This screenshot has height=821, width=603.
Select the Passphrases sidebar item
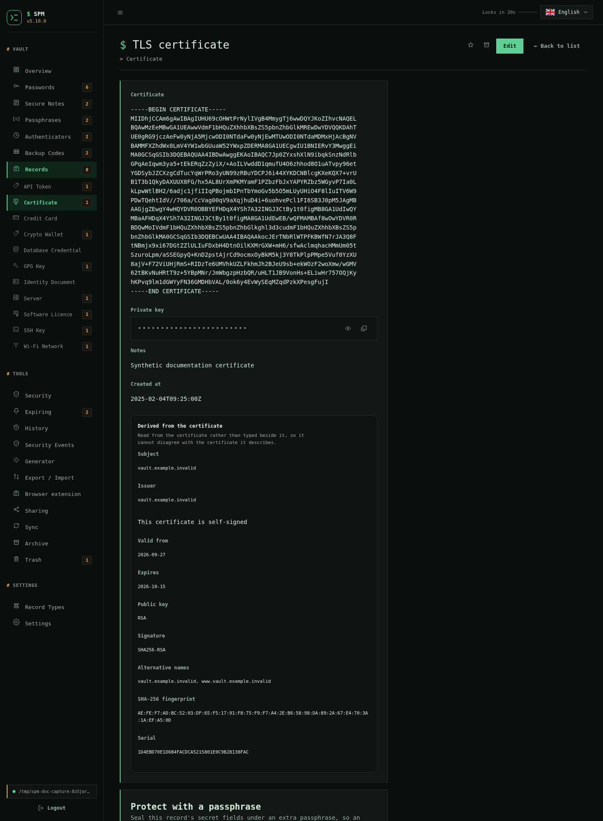click(x=52, y=120)
